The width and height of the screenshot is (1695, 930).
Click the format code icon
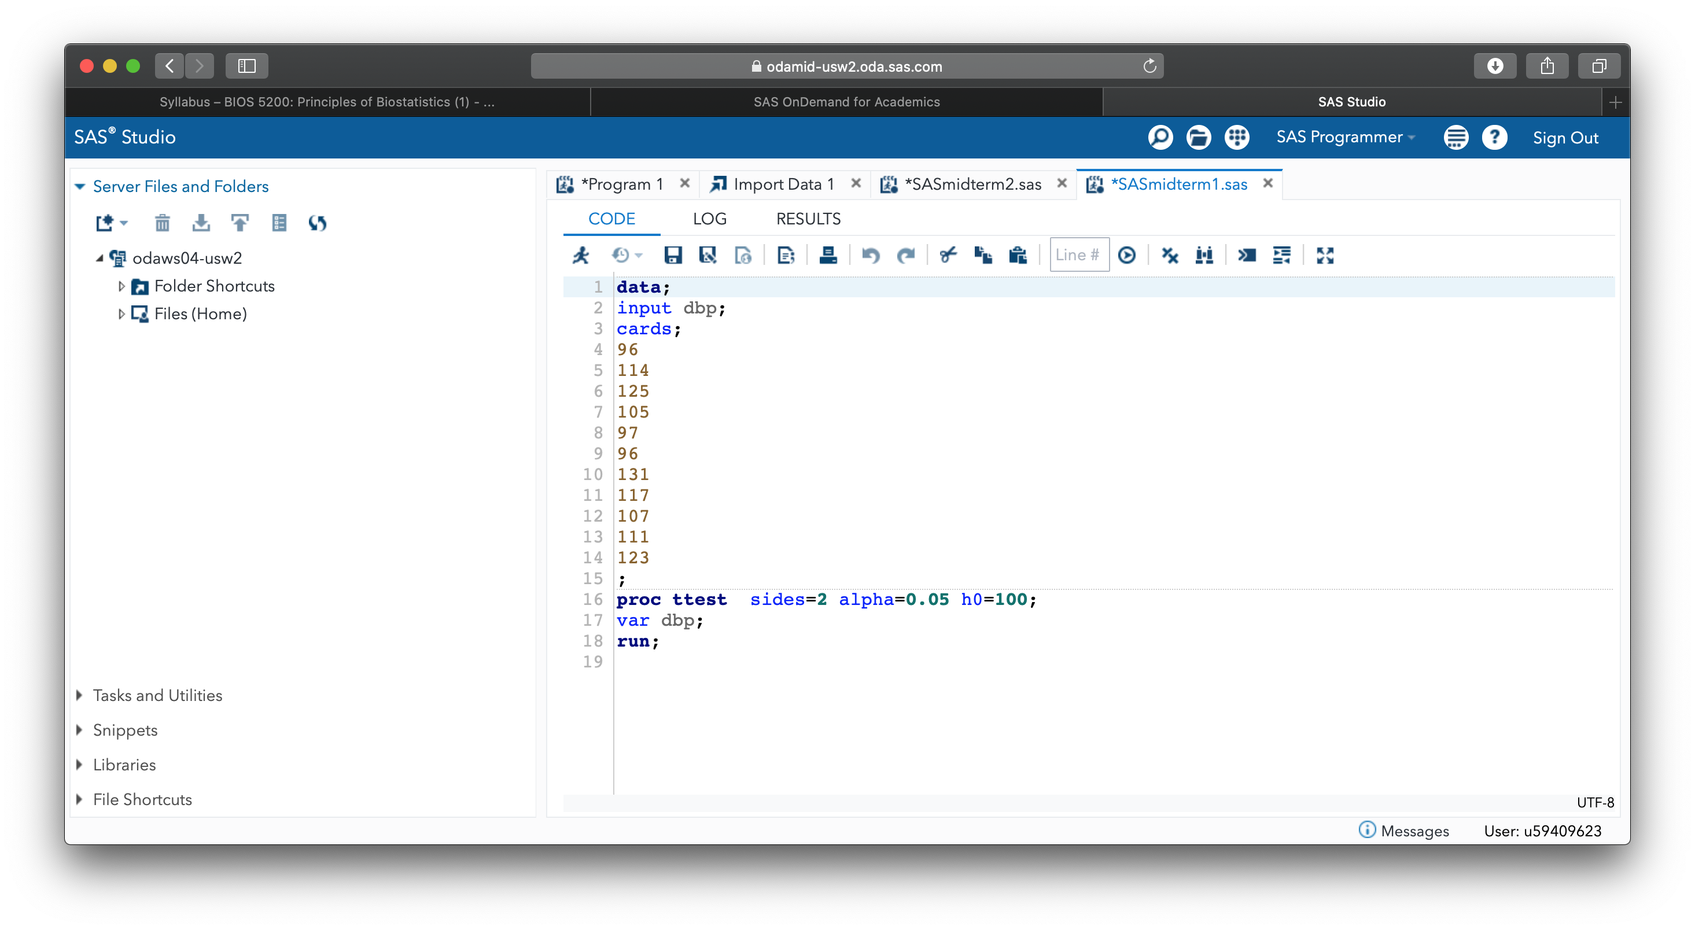pos(1282,255)
